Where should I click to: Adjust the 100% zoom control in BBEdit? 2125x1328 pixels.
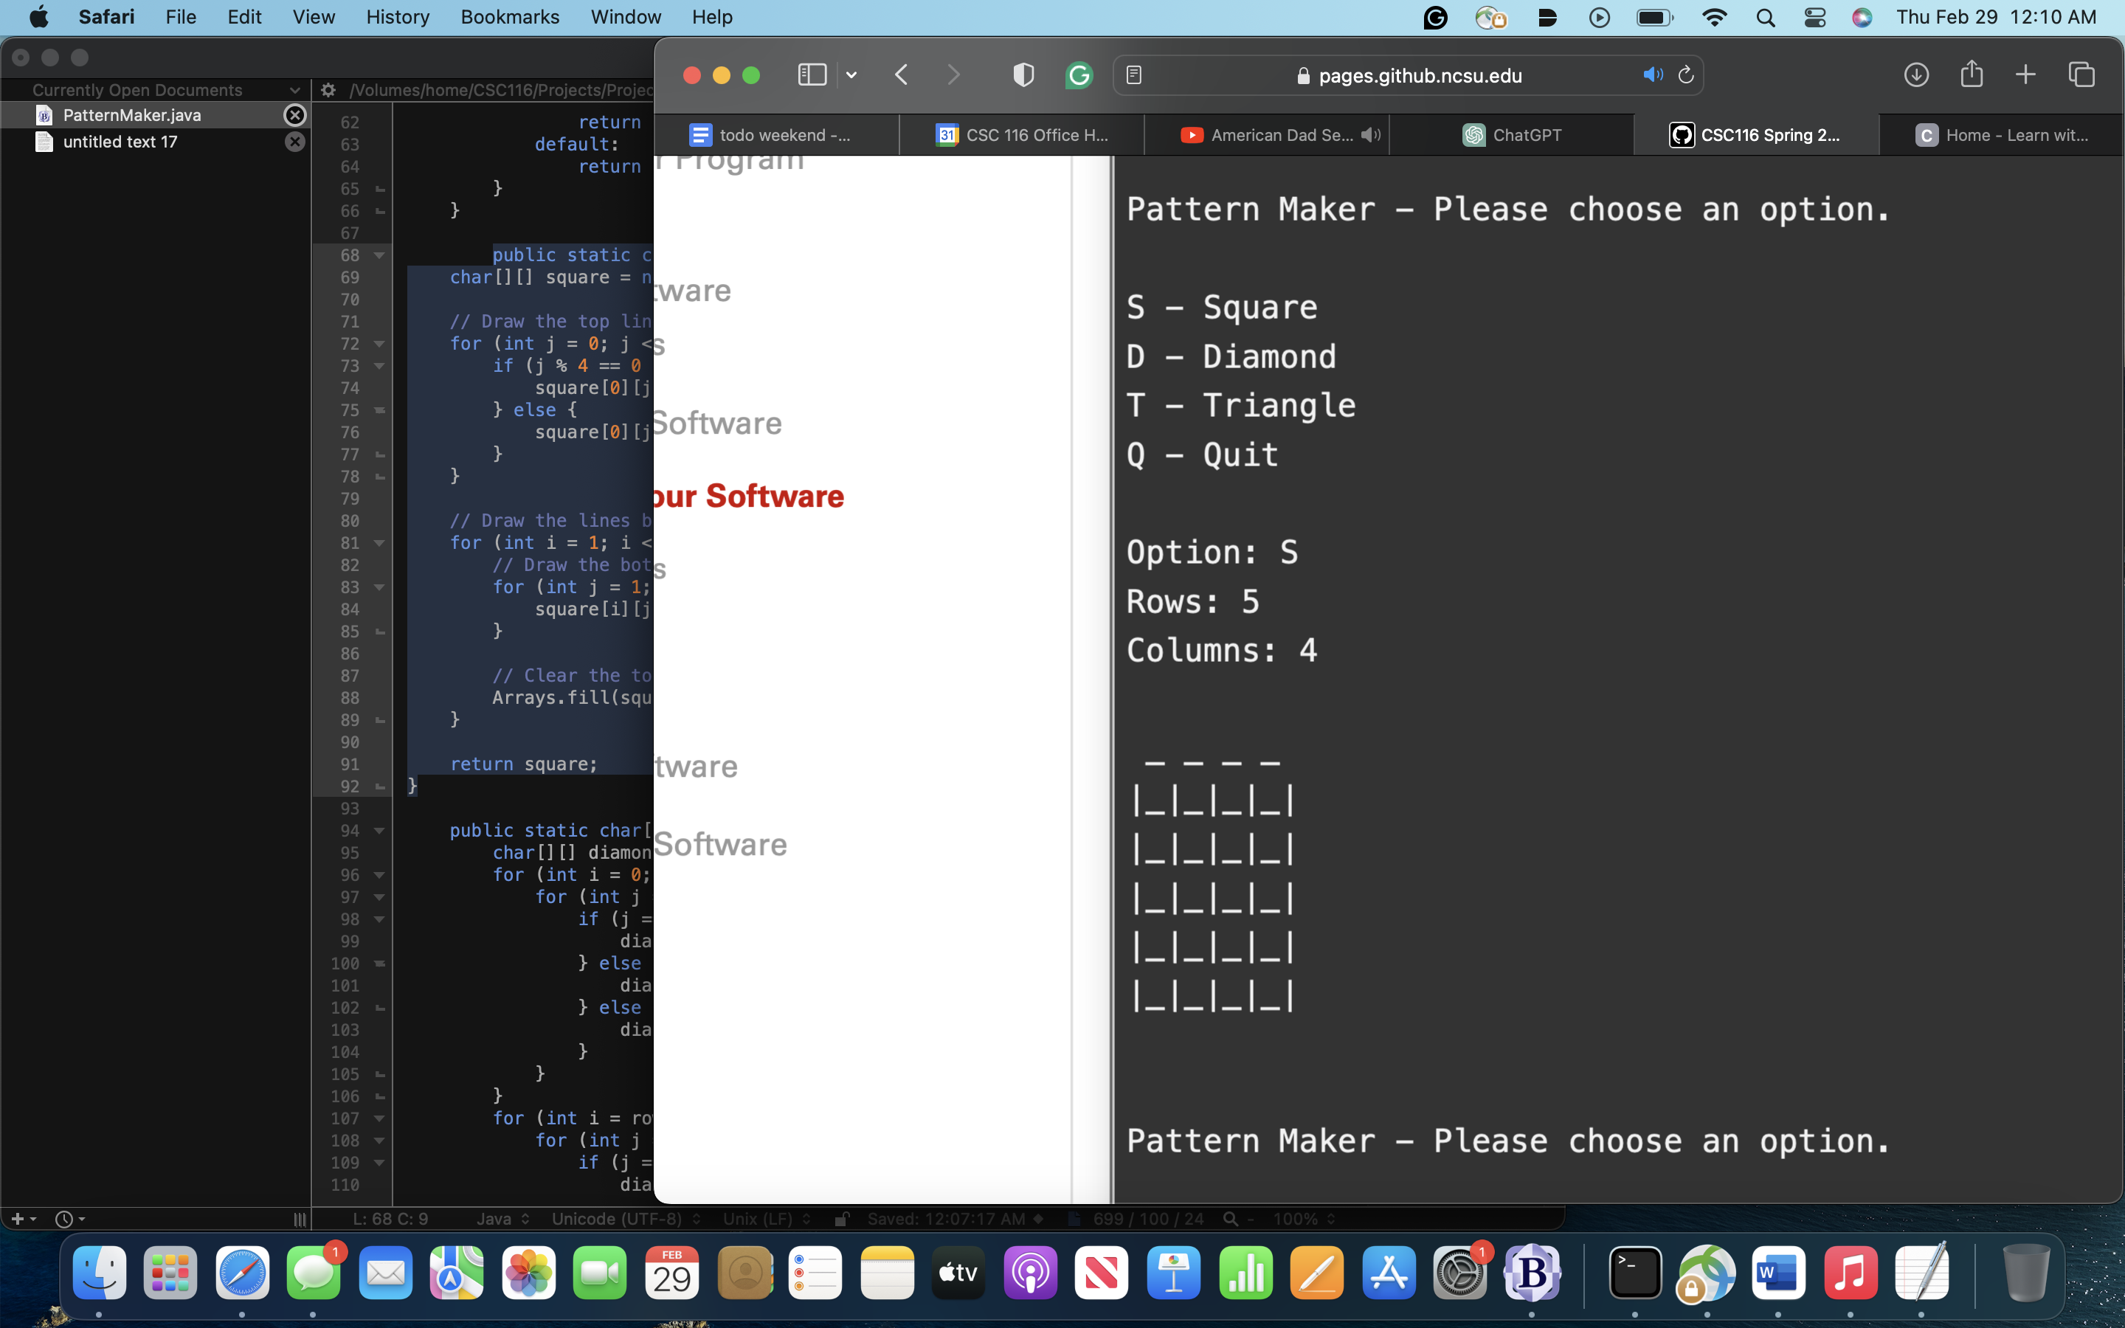tap(1301, 1218)
